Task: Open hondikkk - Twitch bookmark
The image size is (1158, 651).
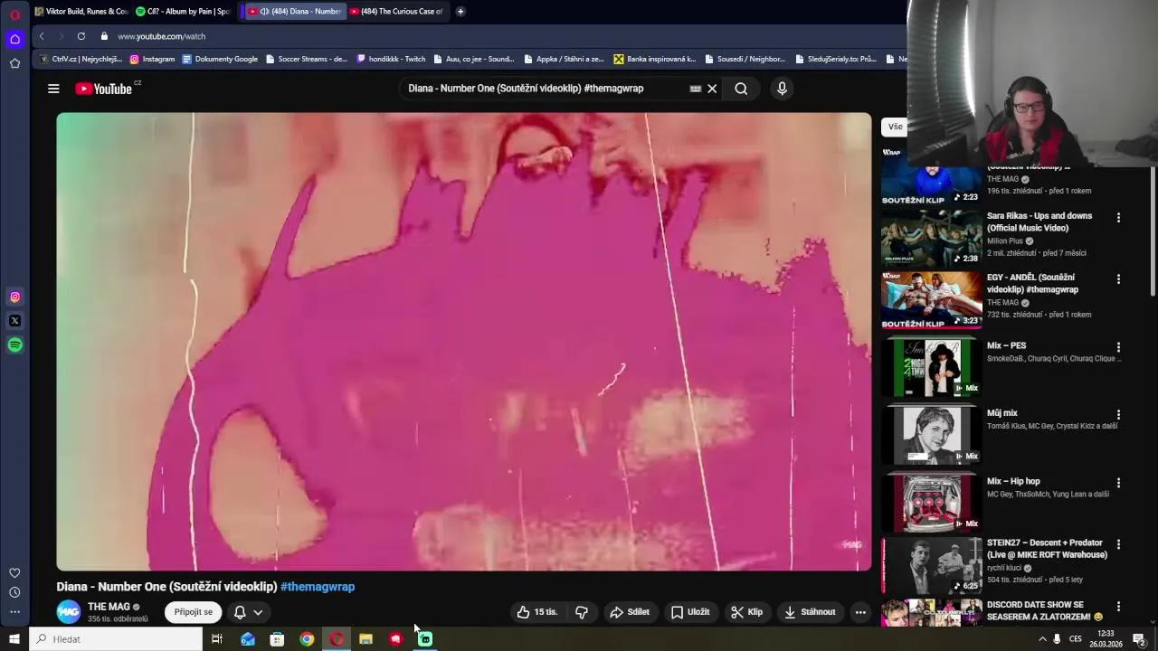Action: 391,59
